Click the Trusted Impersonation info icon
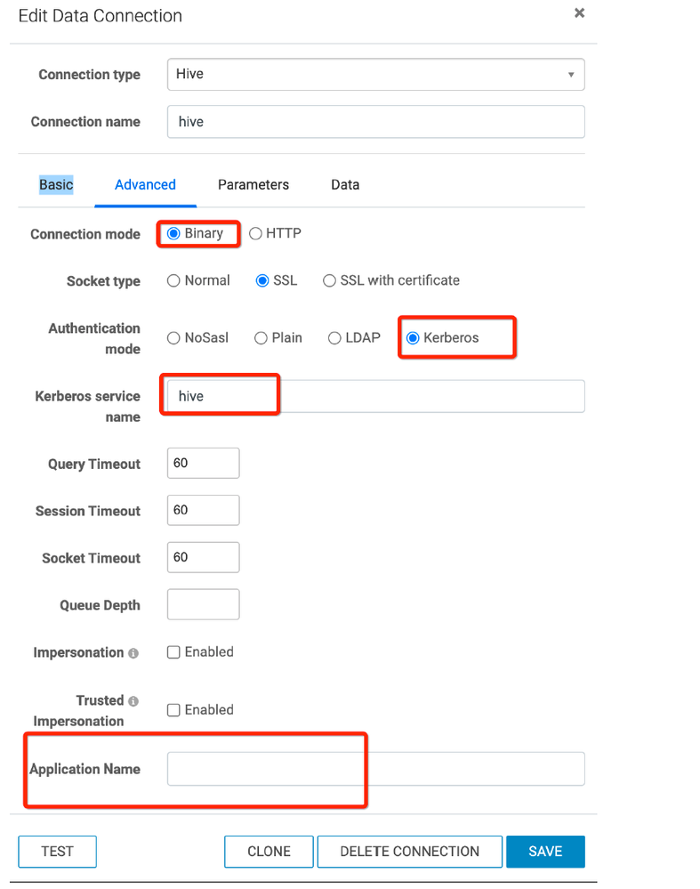The height and width of the screenshot is (889, 700). [x=133, y=701]
